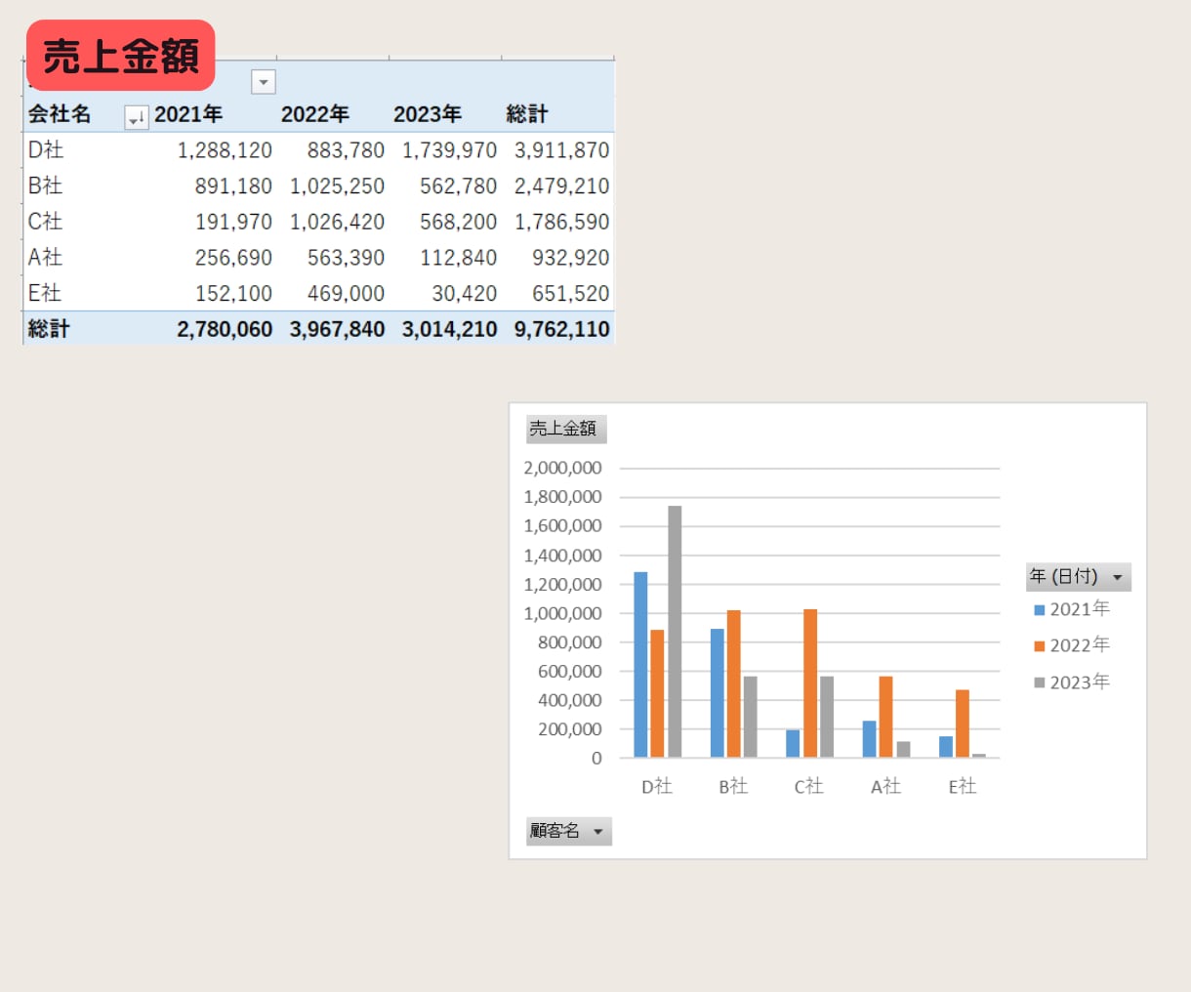The image size is (1191, 992).
Task: Click cell value 1,739,970
Action: (x=449, y=150)
